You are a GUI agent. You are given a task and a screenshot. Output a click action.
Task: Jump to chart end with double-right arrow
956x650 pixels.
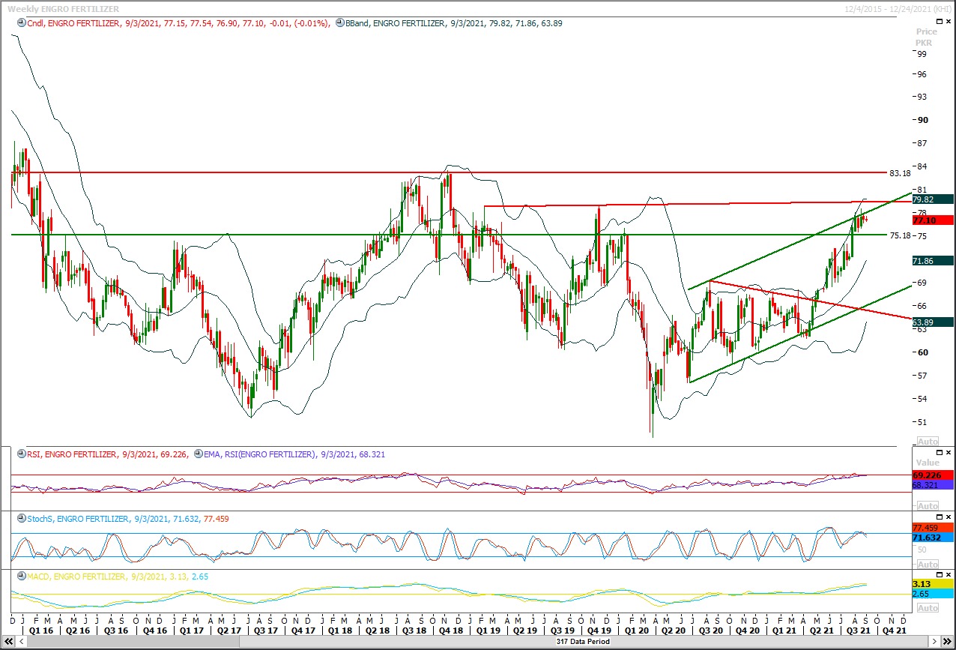coord(946,642)
